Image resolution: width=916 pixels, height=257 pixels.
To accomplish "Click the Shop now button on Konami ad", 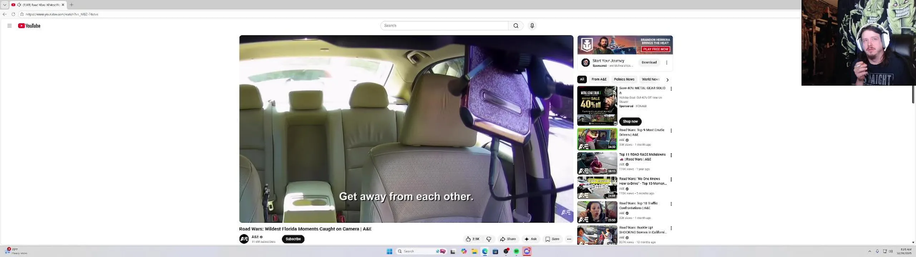I will pos(630,121).
